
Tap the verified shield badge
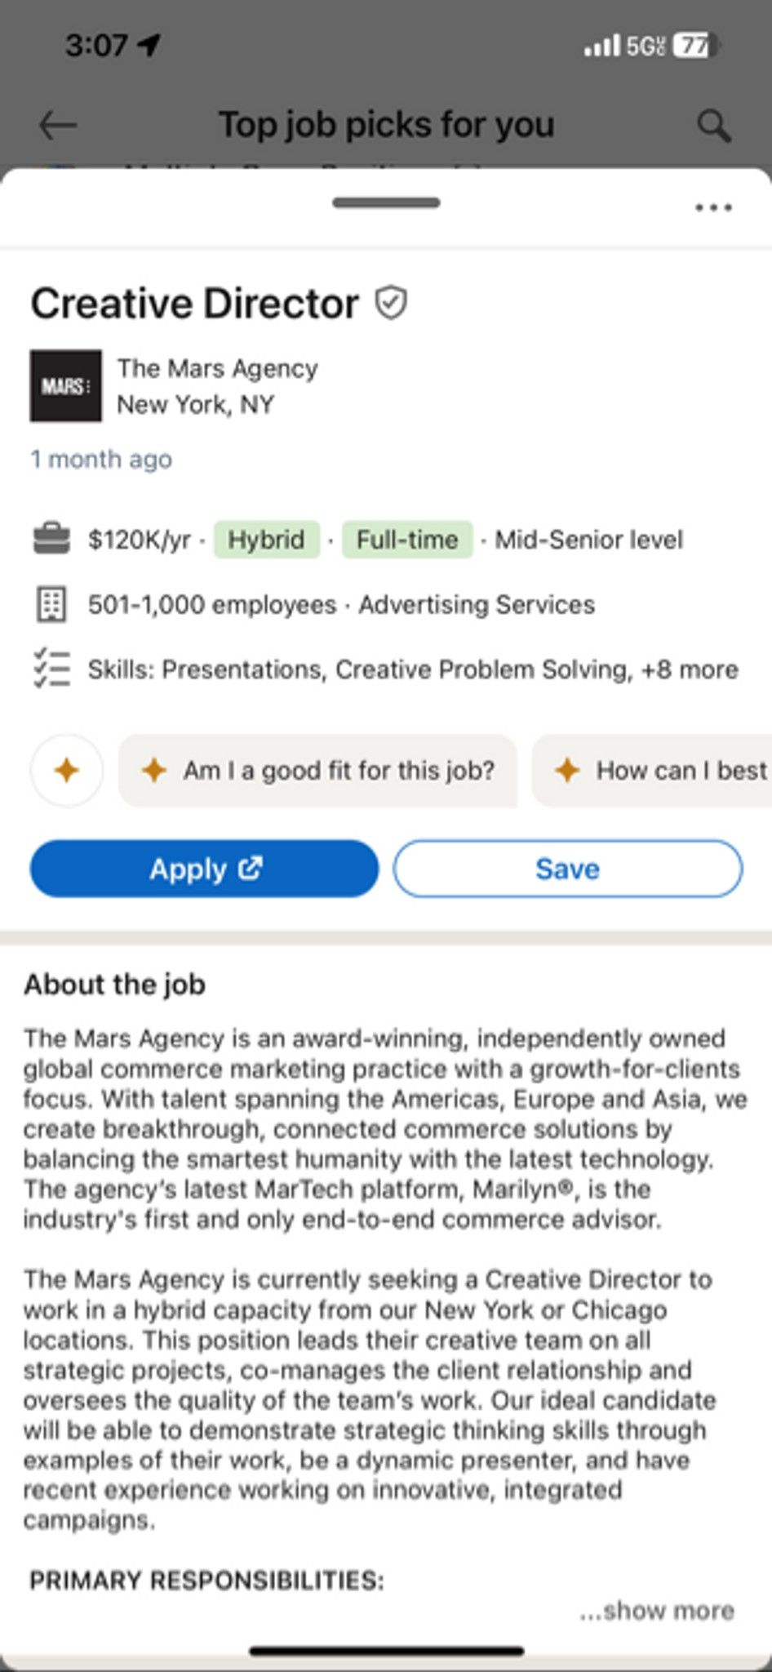click(391, 303)
